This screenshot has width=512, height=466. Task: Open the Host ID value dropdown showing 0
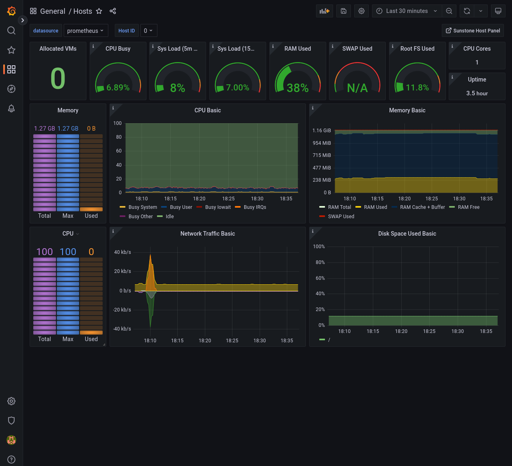(148, 30)
